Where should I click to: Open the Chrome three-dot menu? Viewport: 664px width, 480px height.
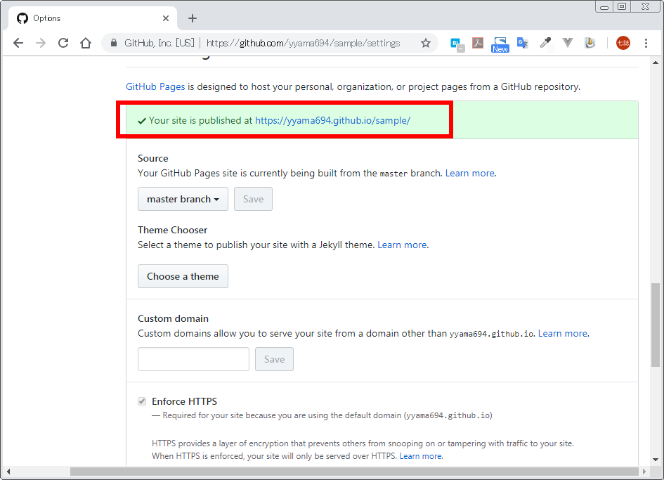pyautogui.click(x=646, y=43)
